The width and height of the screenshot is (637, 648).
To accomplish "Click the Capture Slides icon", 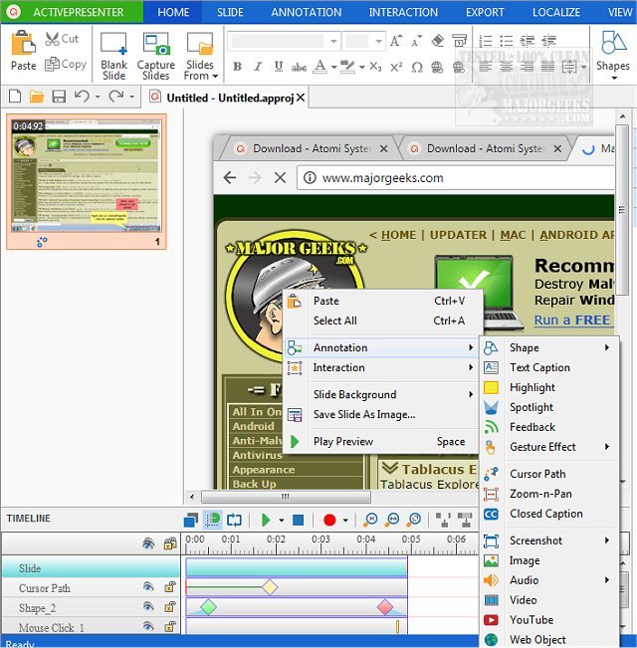I will [155, 44].
